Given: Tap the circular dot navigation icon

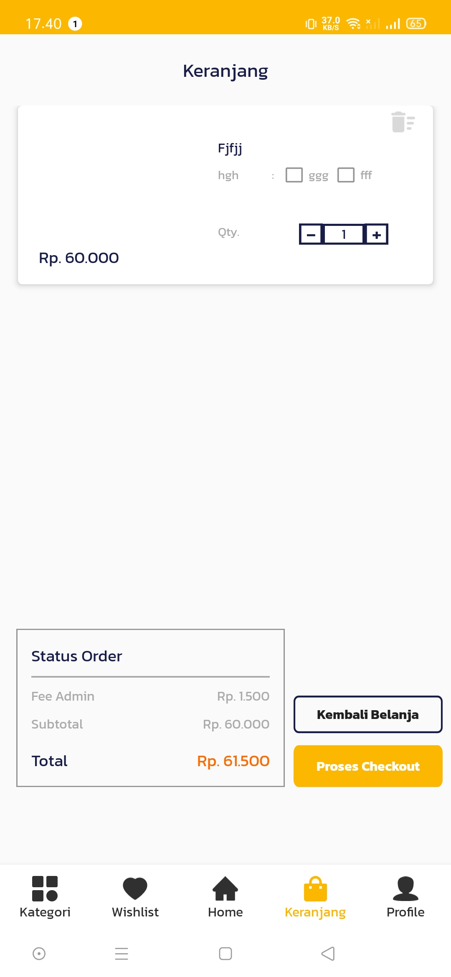Looking at the screenshot, I should pos(39,954).
